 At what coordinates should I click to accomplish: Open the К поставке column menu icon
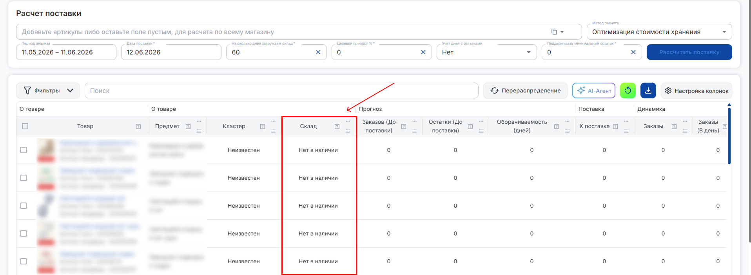pyautogui.click(x=626, y=131)
